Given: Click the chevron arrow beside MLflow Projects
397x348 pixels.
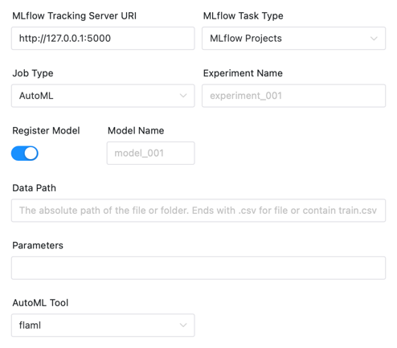Looking at the screenshot, I should [x=374, y=39].
